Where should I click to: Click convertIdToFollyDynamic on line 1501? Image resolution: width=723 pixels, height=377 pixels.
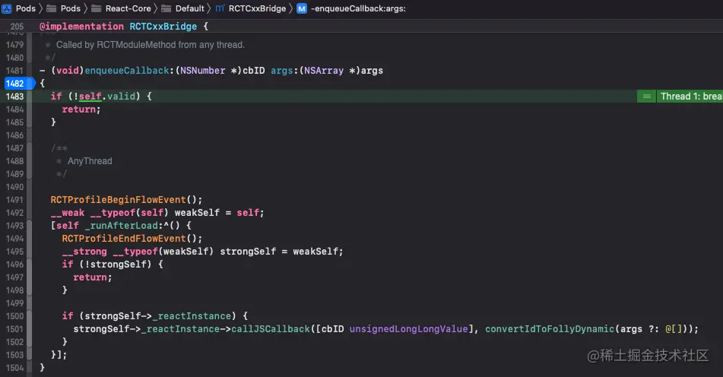pos(550,328)
